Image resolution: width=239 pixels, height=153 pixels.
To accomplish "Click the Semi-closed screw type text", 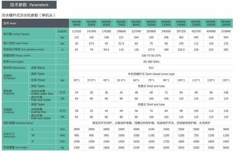I will [x=151, y=74].
